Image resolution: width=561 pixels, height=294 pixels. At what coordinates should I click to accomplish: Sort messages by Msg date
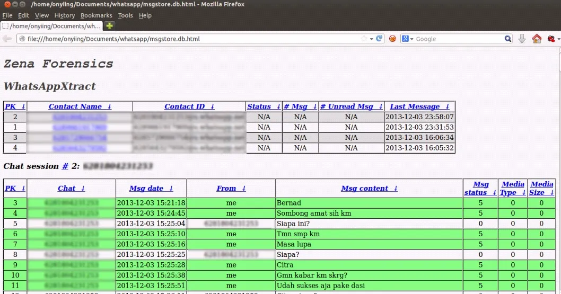coord(151,188)
